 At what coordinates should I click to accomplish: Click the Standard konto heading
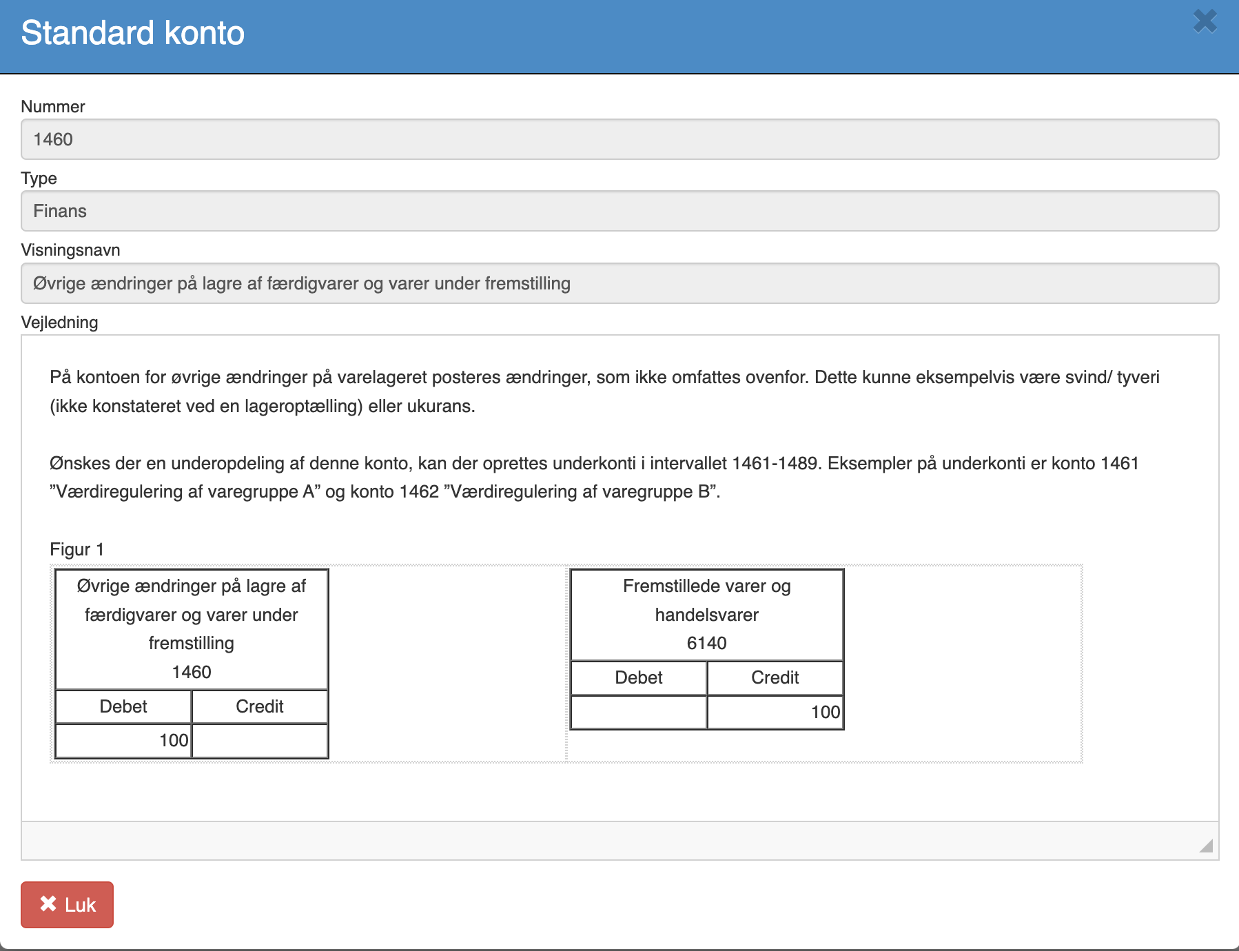point(133,33)
